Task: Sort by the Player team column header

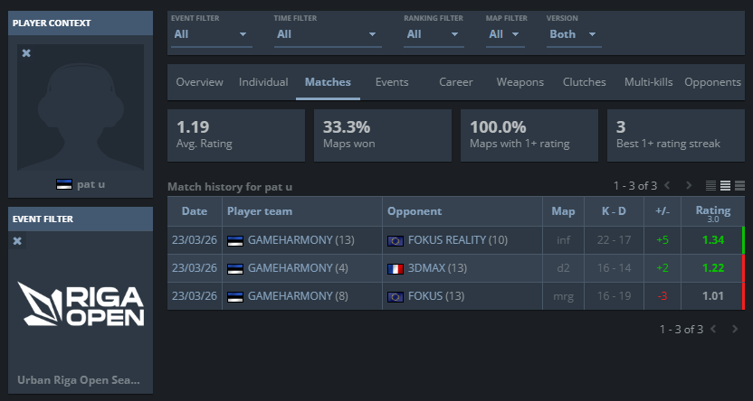Action: [302, 211]
